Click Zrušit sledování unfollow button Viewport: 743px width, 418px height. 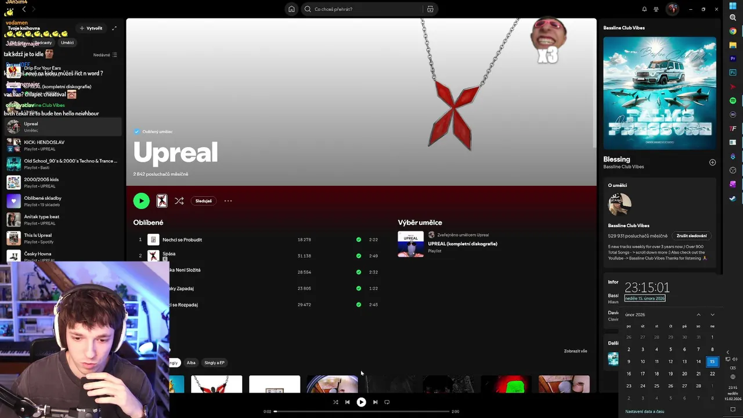pos(691,236)
